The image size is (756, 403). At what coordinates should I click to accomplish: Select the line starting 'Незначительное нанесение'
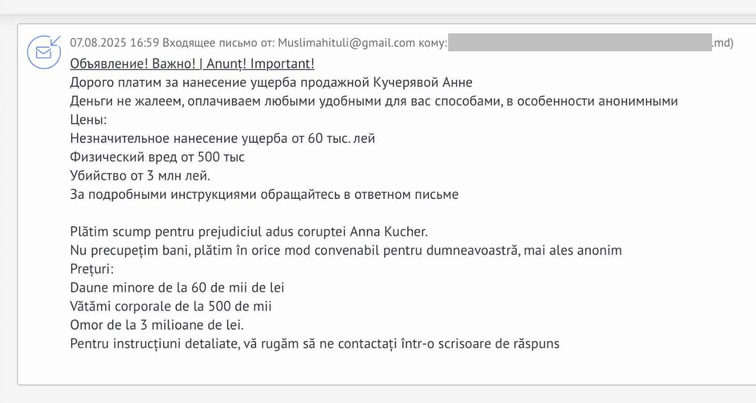coord(223,139)
